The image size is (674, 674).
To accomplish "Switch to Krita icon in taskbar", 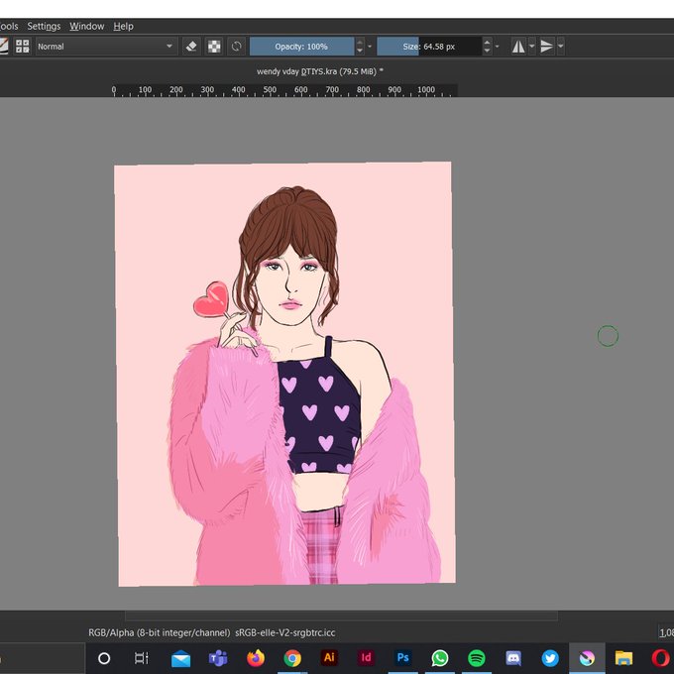I will (x=587, y=657).
